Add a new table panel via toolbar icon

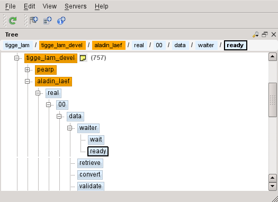point(48,21)
